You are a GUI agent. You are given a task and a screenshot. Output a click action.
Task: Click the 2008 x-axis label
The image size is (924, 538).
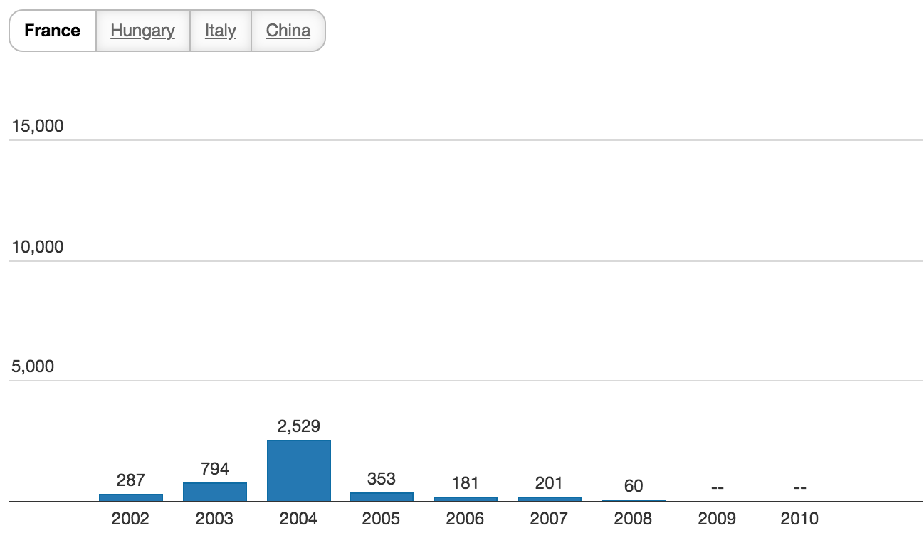tap(634, 519)
